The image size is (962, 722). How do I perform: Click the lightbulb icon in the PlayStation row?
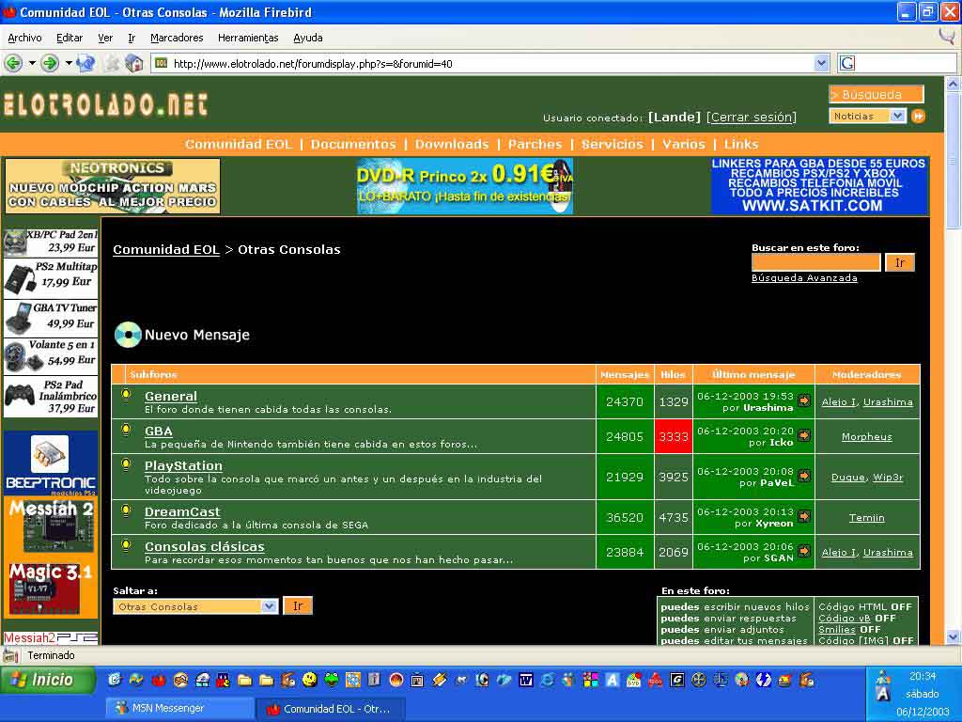coord(126,464)
